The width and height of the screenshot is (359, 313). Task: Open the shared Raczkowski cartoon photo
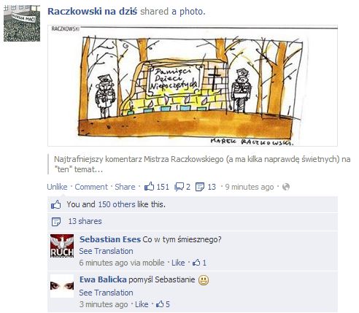(193, 85)
